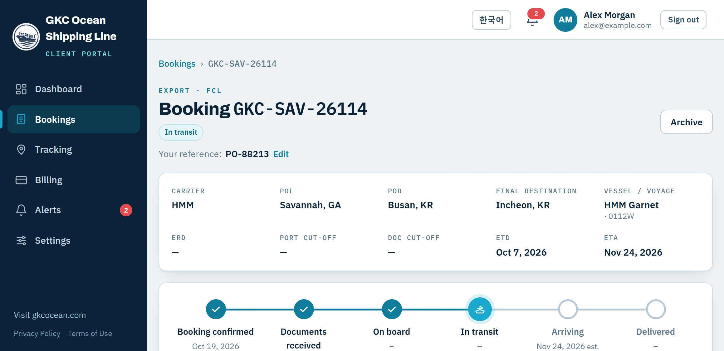Click the breadcrumb GKC-SAV-26114 text
Image resolution: width=724 pixels, height=351 pixels.
[242, 64]
